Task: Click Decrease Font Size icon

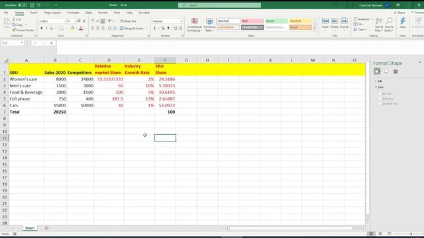Action: pos(84,21)
